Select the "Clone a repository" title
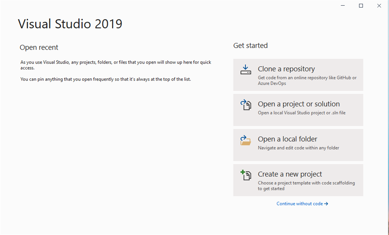The width and height of the screenshot is (389, 235). coord(286,69)
